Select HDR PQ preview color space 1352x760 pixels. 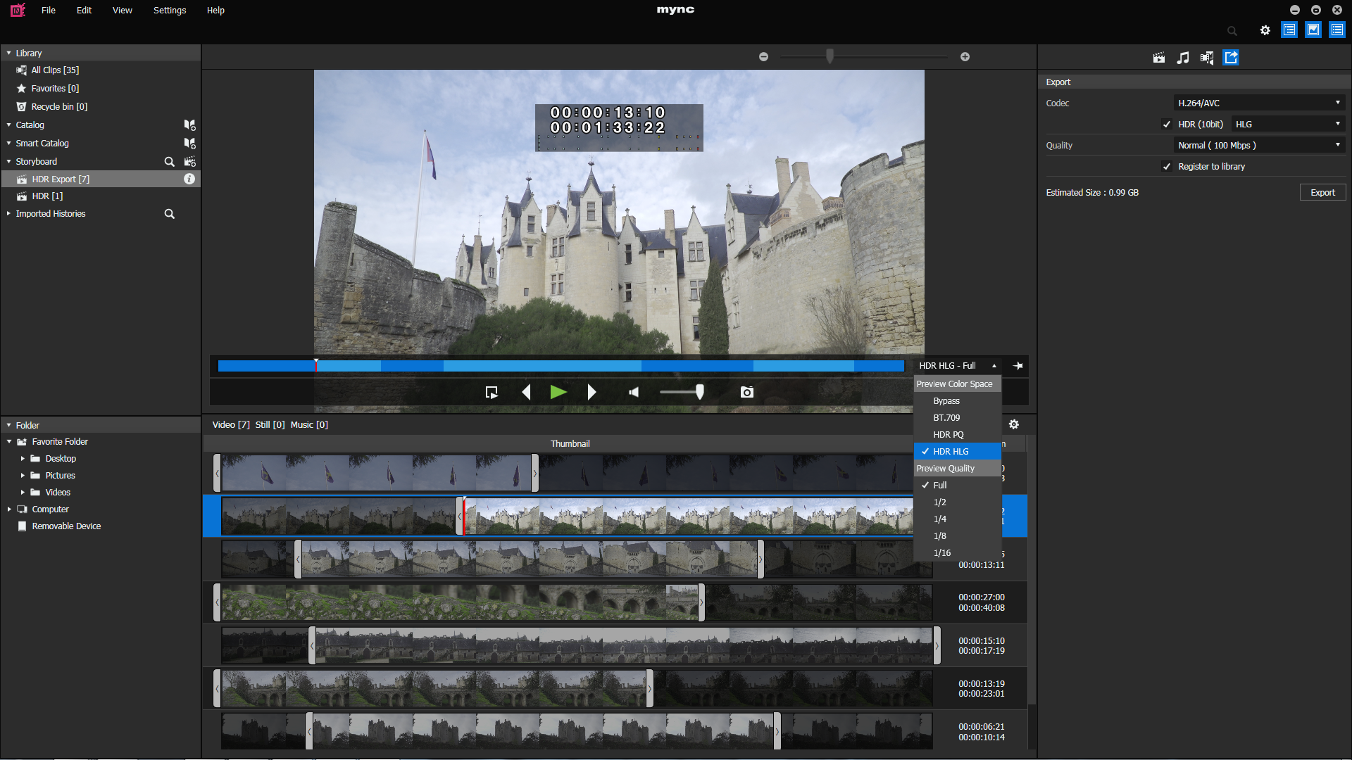(x=948, y=435)
